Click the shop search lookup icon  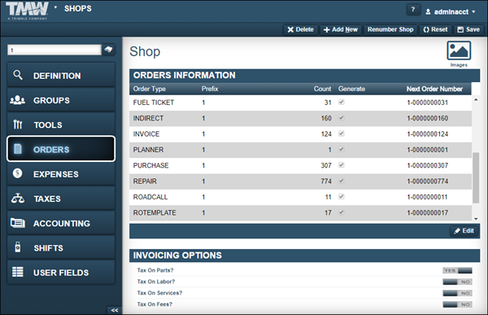pos(108,50)
